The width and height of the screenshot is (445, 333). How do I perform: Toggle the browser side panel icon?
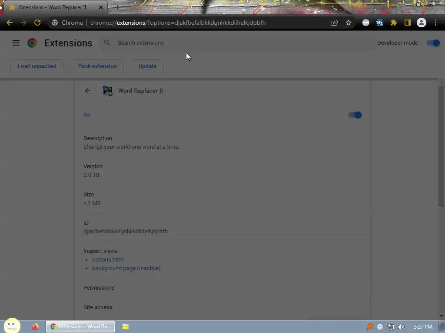(x=408, y=23)
